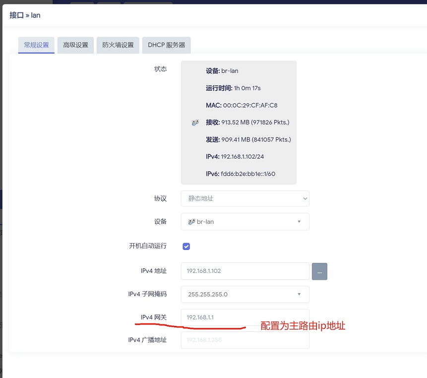Click the 设备: br-lan status text
This screenshot has height=378, width=427.
[222, 71]
